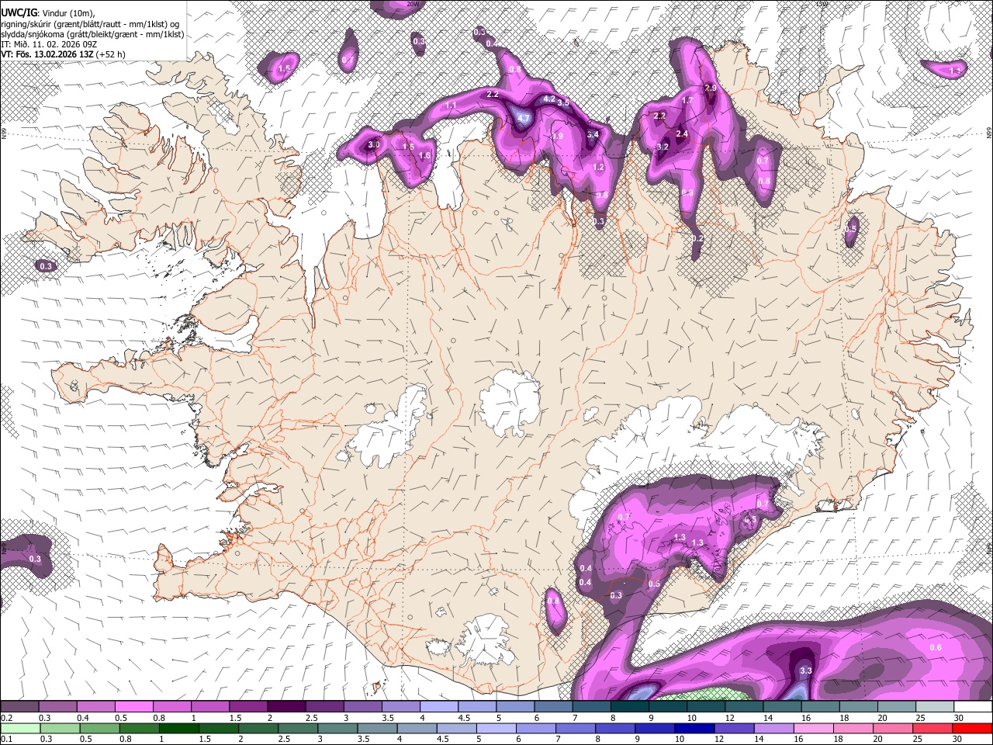The image size is (993, 745).
Task: Click the 0.4 label in the upper legend
Action: [83, 718]
